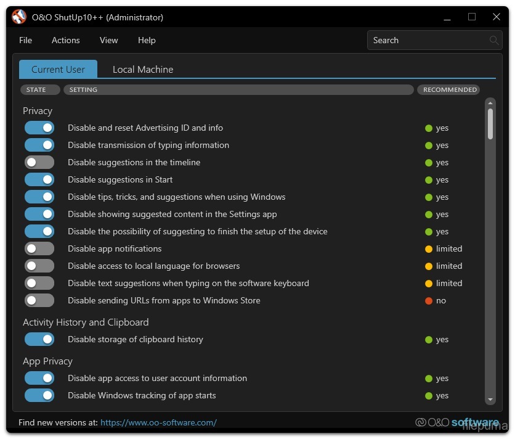Sort by the Recommended column header
This screenshot has width=515, height=439.
point(450,90)
